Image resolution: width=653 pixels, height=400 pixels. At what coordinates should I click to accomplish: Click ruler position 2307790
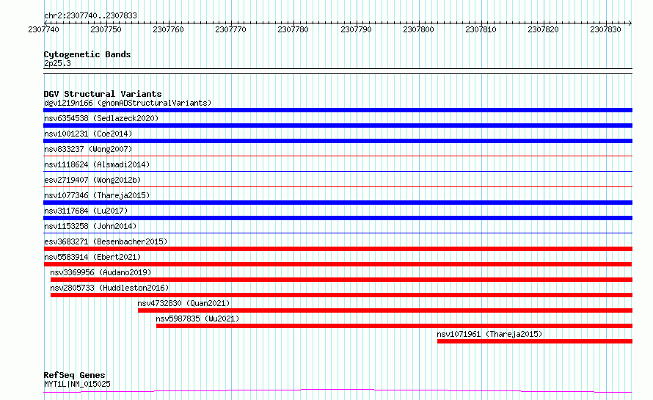(x=356, y=29)
